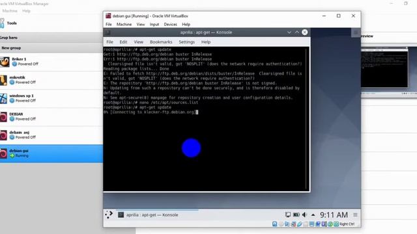
Task: Click the Right Ctrl host key label
Action: (x=347, y=224)
